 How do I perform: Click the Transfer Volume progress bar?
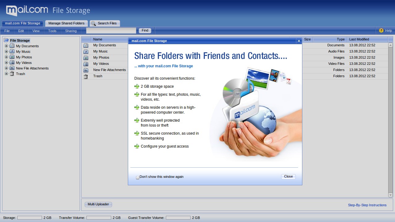[x=99, y=218]
